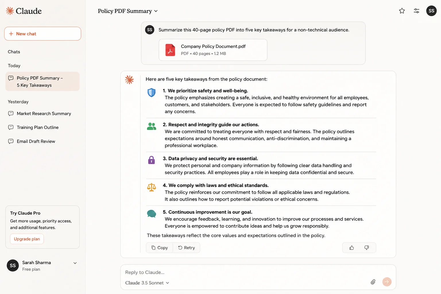Send message with the arrow button
441x294 pixels.
pyautogui.click(x=387, y=282)
